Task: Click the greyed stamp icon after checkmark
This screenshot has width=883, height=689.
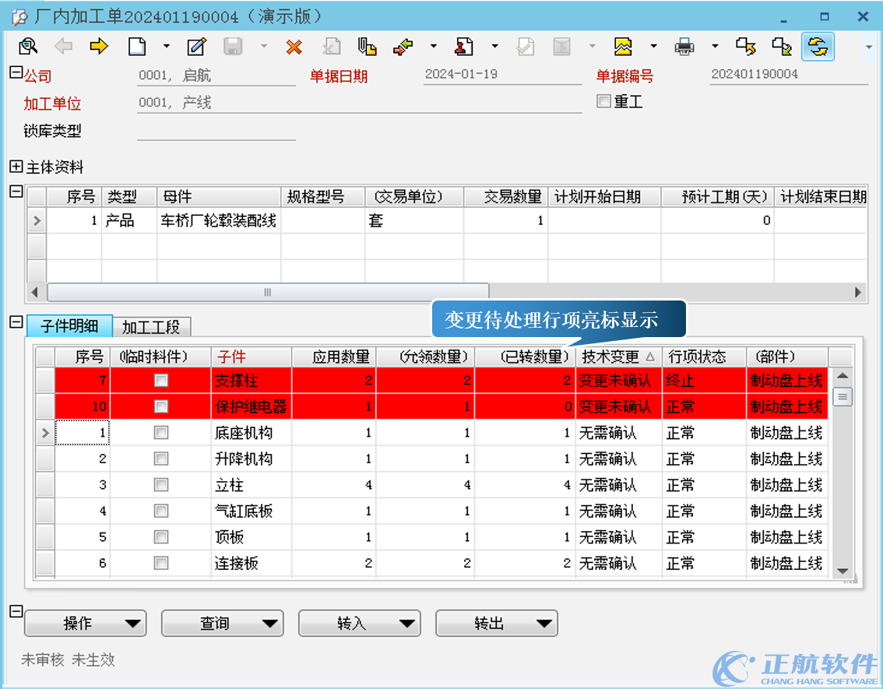Action: [561, 46]
